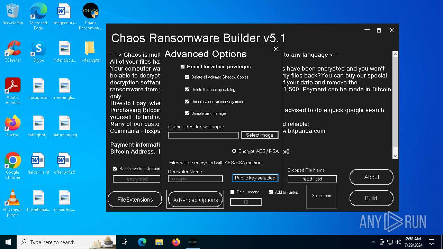Select the VLC media player shortcut
The height and width of the screenshot is (249, 443).
click(x=13, y=203)
